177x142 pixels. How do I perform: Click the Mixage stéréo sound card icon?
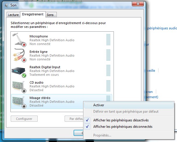pos(19,102)
